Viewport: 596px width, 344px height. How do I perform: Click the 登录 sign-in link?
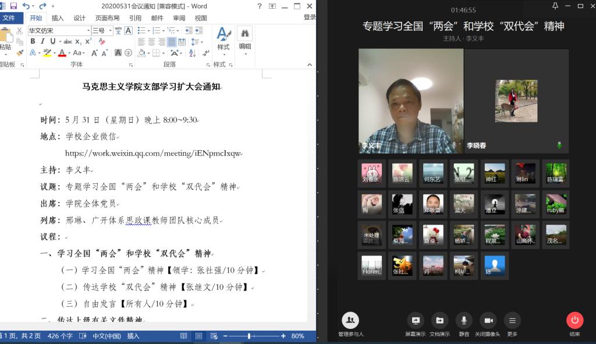309,18
